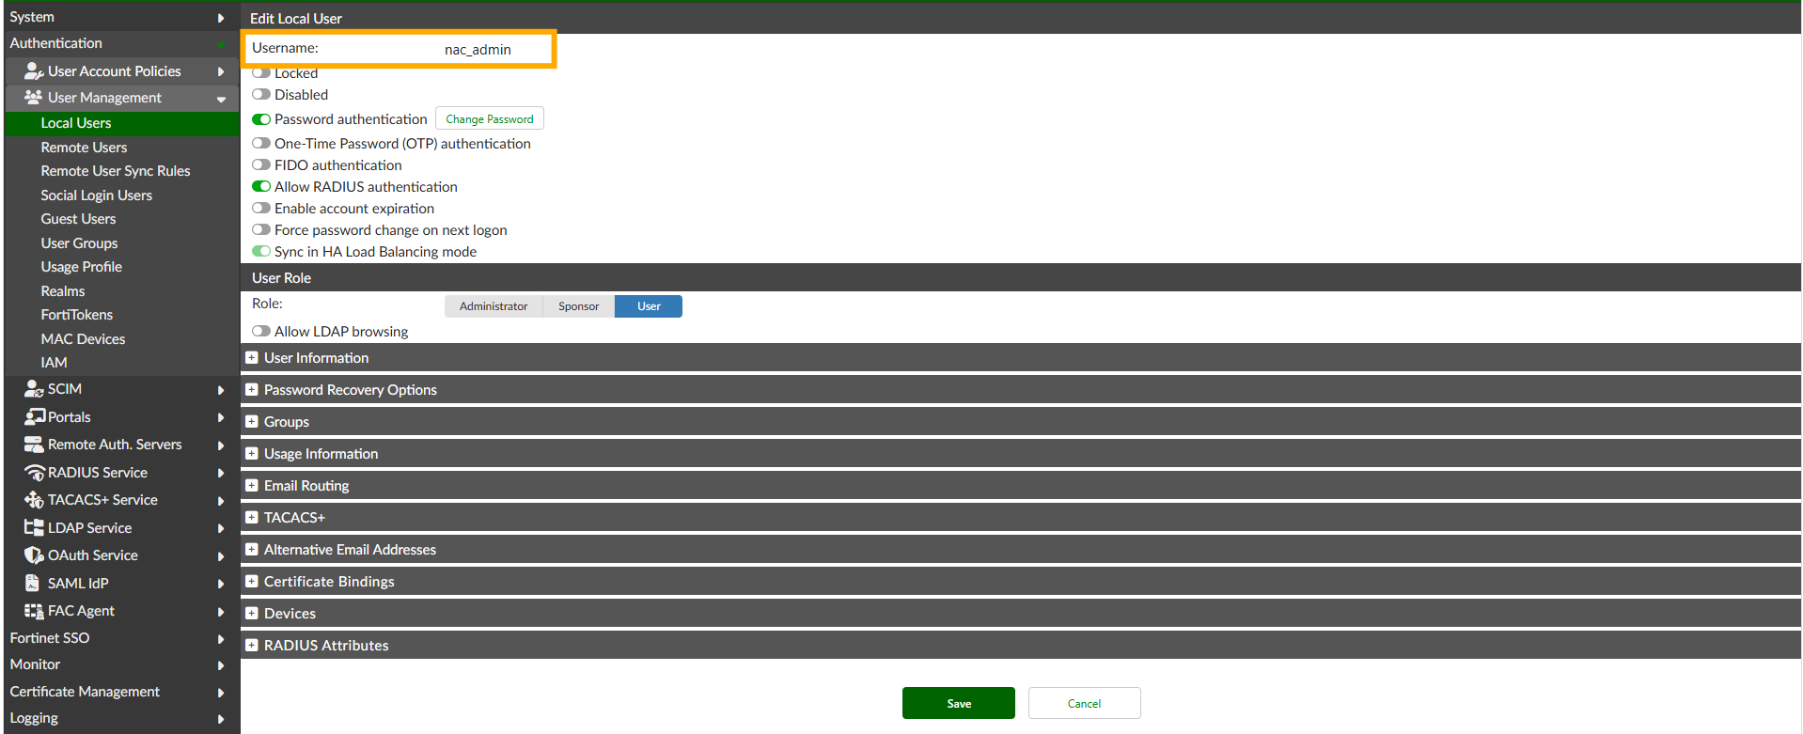The image size is (1803, 734).
Task: Click plus icon beside RADIUS Attributes
Action: pyautogui.click(x=252, y=646)
